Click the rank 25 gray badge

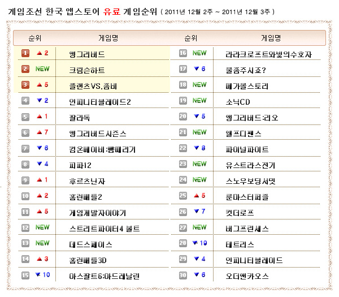pyautogui.click(x=183, y=196)
